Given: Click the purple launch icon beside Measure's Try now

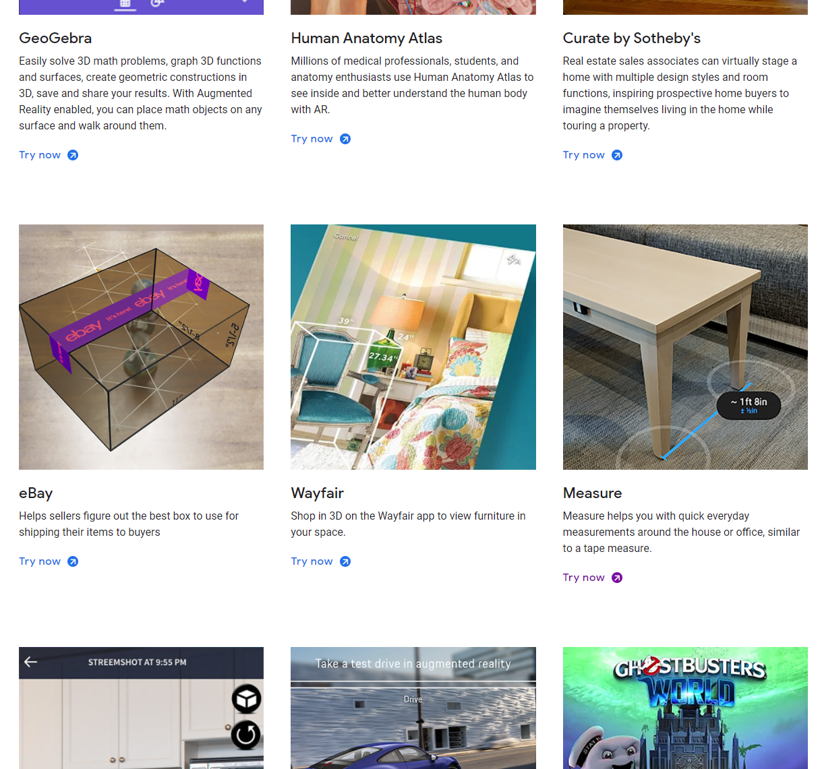Looking at the screenshot, I should (x=616, y=577).
